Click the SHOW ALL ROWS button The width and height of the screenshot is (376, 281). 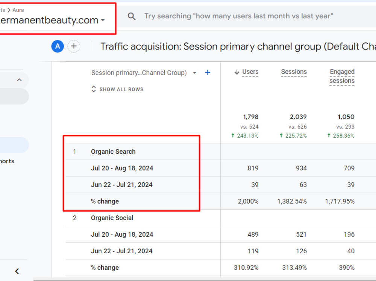coord(117,89)
